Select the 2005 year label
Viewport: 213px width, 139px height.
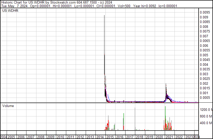pyautogui.click(x=11, y=137)
